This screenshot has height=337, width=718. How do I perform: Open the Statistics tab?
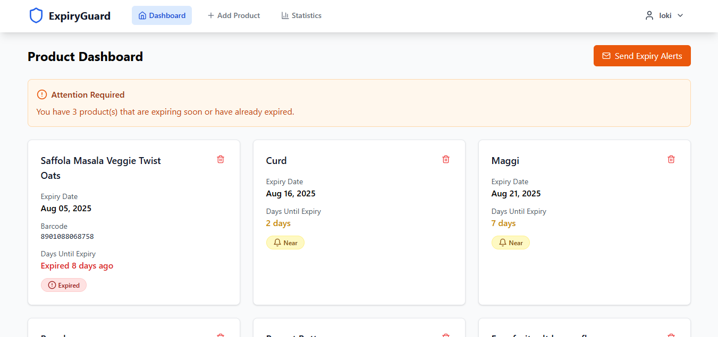301,16
